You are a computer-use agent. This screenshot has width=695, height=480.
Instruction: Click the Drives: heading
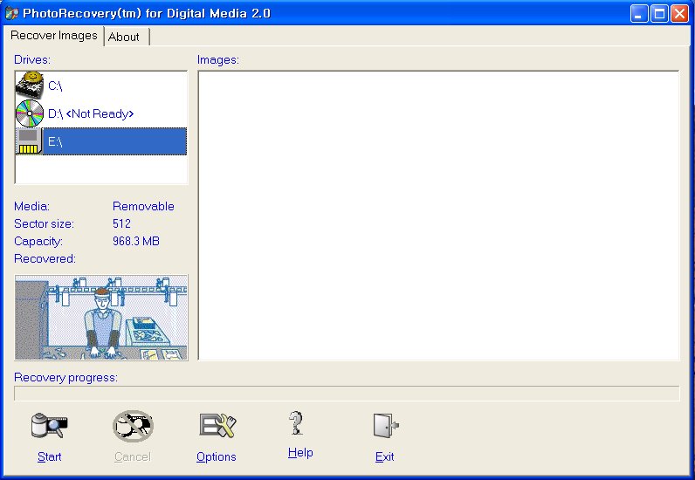click(32, 59)
